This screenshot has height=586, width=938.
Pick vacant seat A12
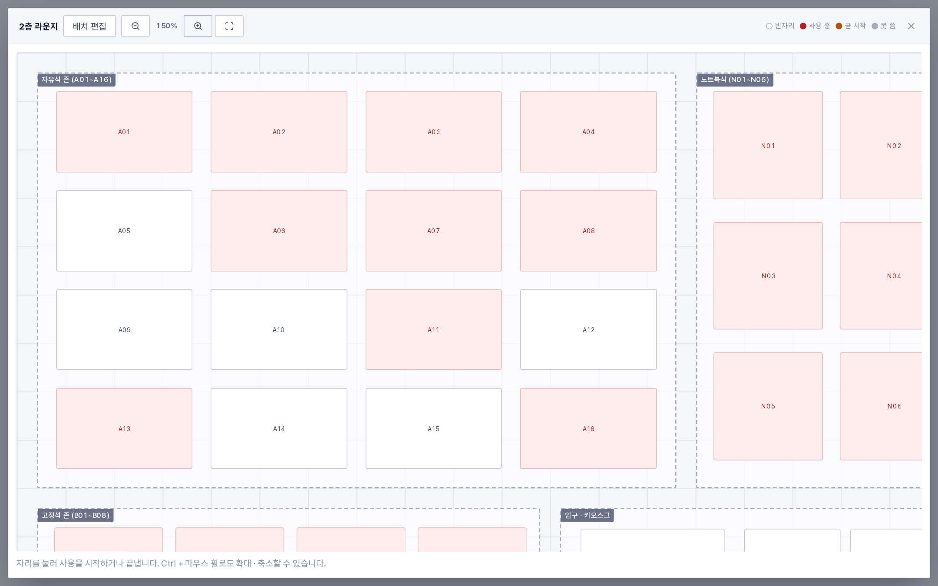click(x=588, y=329)
